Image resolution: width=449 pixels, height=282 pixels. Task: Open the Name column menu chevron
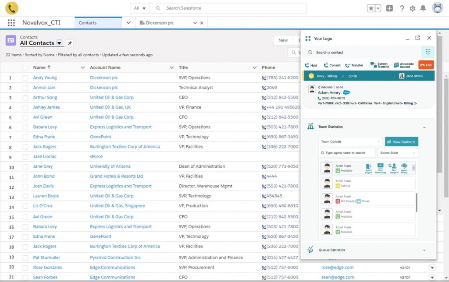pyautogui.click(x=83, y=67)
